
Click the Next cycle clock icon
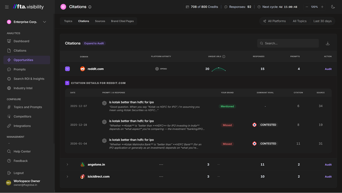tap(259, 7)
